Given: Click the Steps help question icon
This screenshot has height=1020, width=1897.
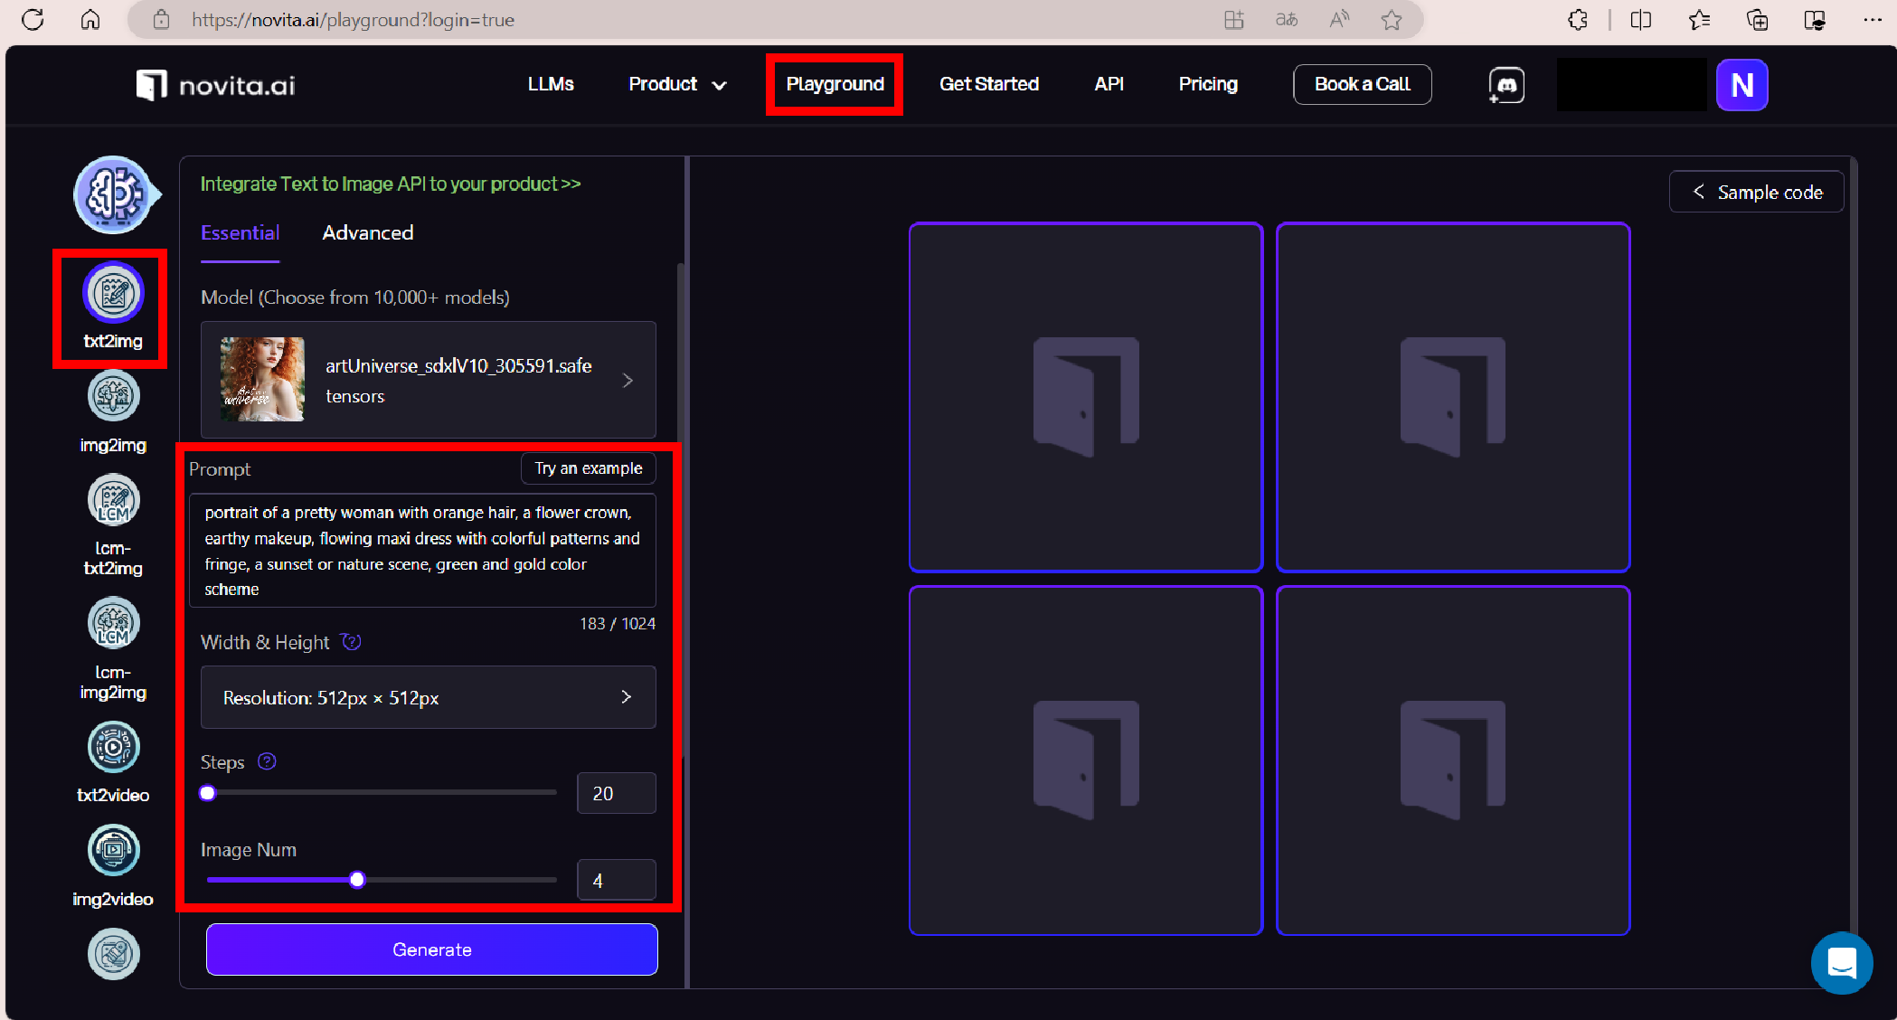Looking at the screenshot, I should pos(267,761).
